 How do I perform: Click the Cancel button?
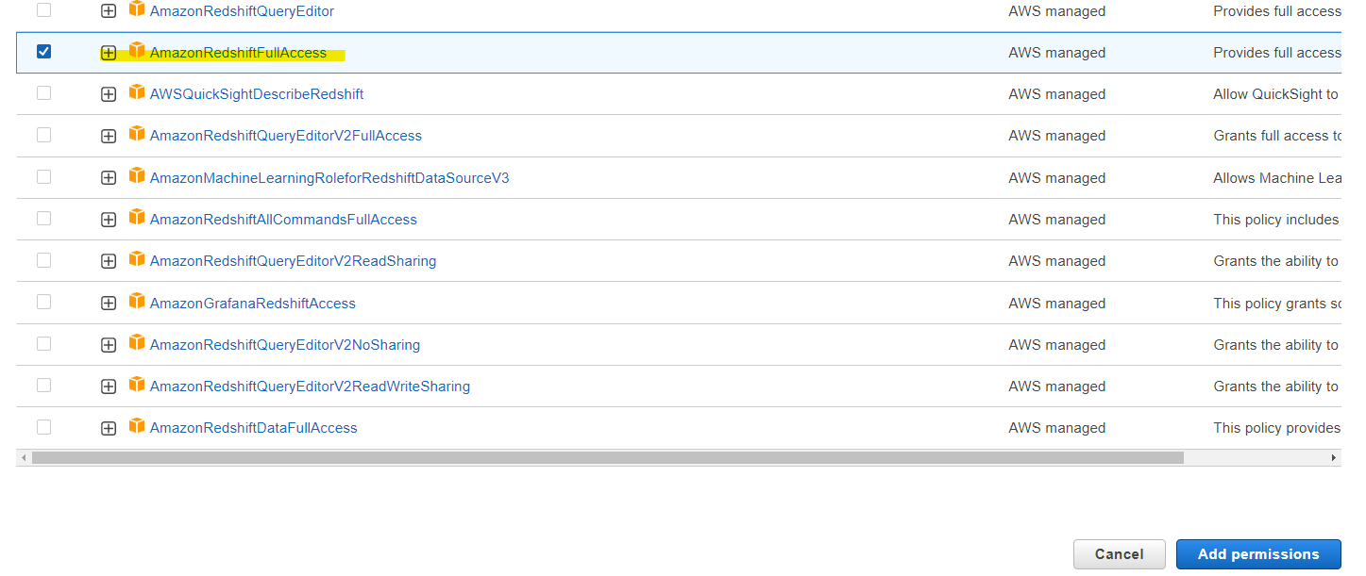(1119, 554)
